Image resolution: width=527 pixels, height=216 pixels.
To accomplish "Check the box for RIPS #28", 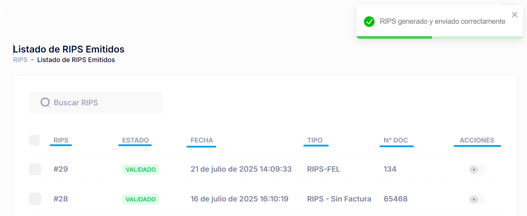I will point(35,199).
